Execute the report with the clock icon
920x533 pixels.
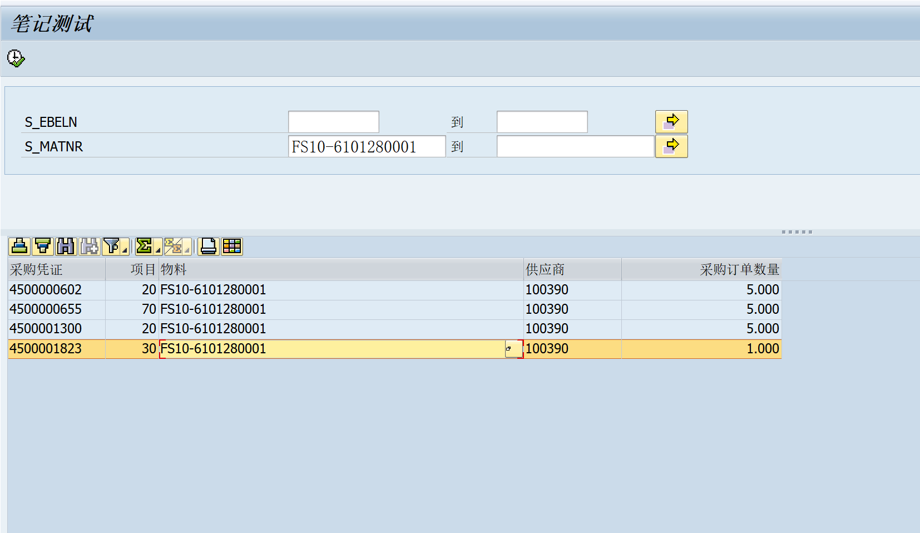[16, 58]
